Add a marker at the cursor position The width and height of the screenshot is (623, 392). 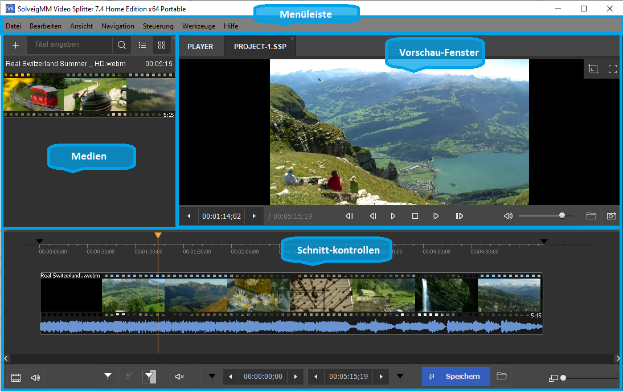[x=108, y=377]
